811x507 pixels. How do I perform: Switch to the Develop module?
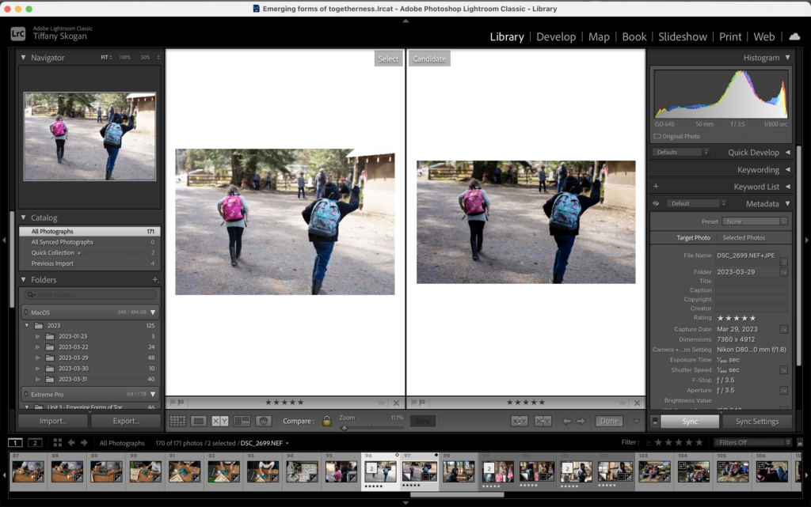pyautogui.click(x=556, y=36)
